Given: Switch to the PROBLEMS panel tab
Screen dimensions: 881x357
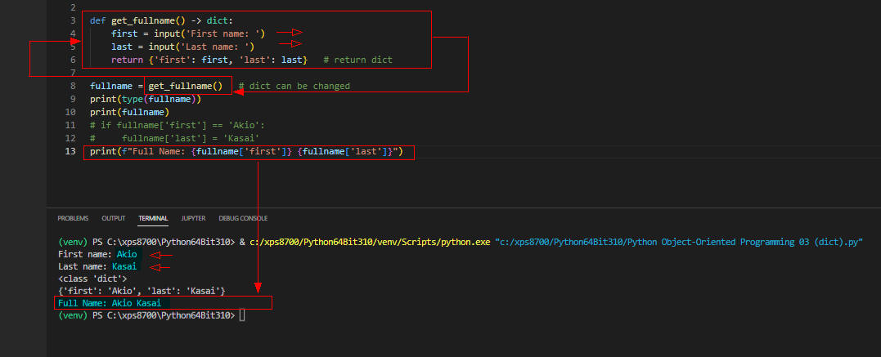Looking at the screenshot, I should tap(73, 218).
